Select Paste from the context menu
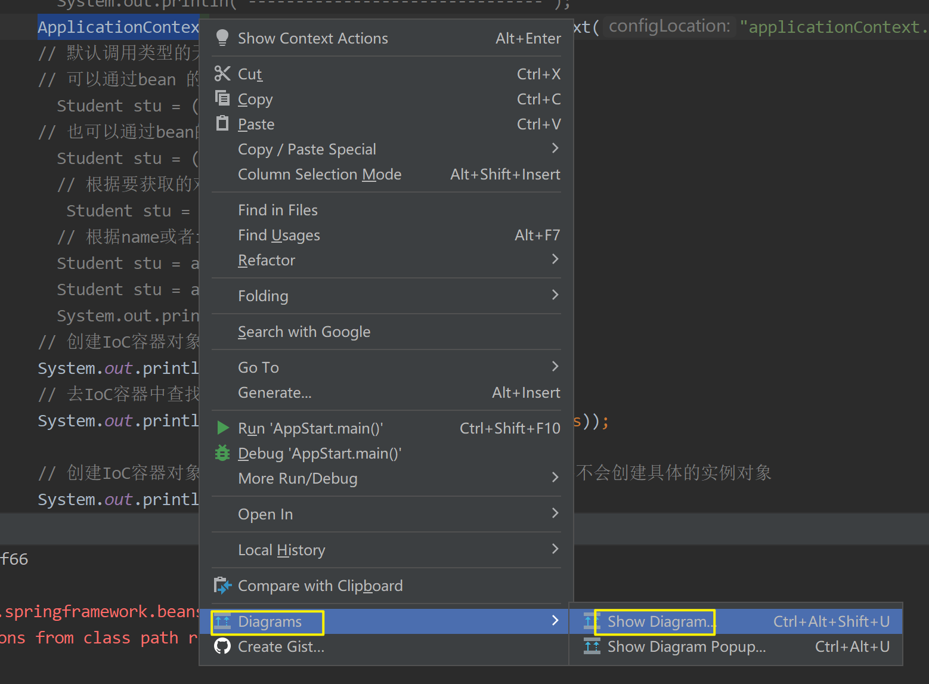This screenshot has width=929, height=684. [386, 124]
